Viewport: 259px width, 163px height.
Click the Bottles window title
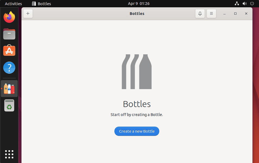tap(137, 13)
